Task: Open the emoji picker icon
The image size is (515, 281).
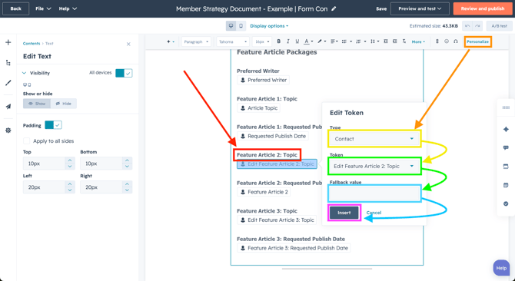Action: (447, 41)
